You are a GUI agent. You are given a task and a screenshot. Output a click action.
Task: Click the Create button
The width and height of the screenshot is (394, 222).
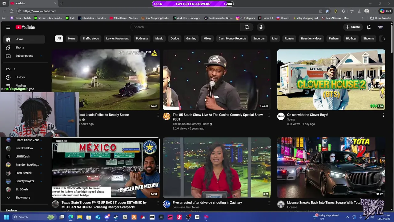[353, 27]
